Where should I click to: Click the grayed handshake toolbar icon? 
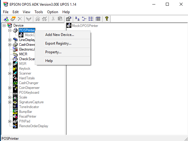(29, 19)
